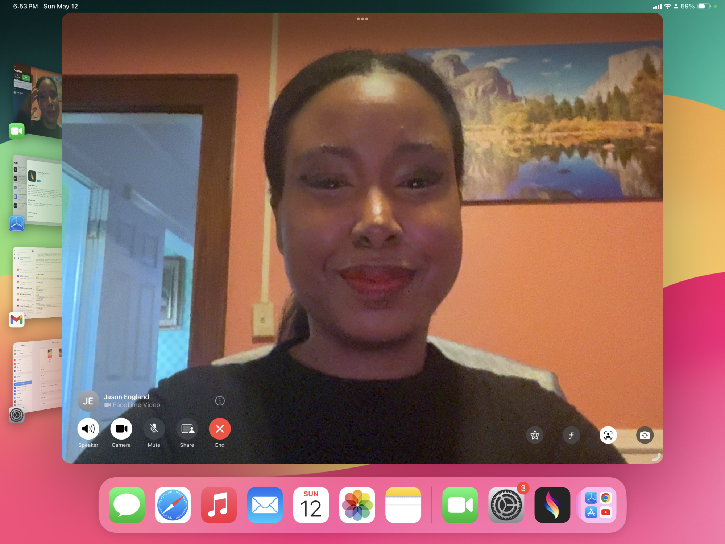Open video effects with the star icon
Viewport: 725px width, 544px height.
pos(534,435)
